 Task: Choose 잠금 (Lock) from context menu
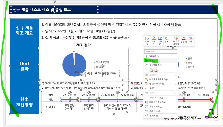click(x=161, y=88)
